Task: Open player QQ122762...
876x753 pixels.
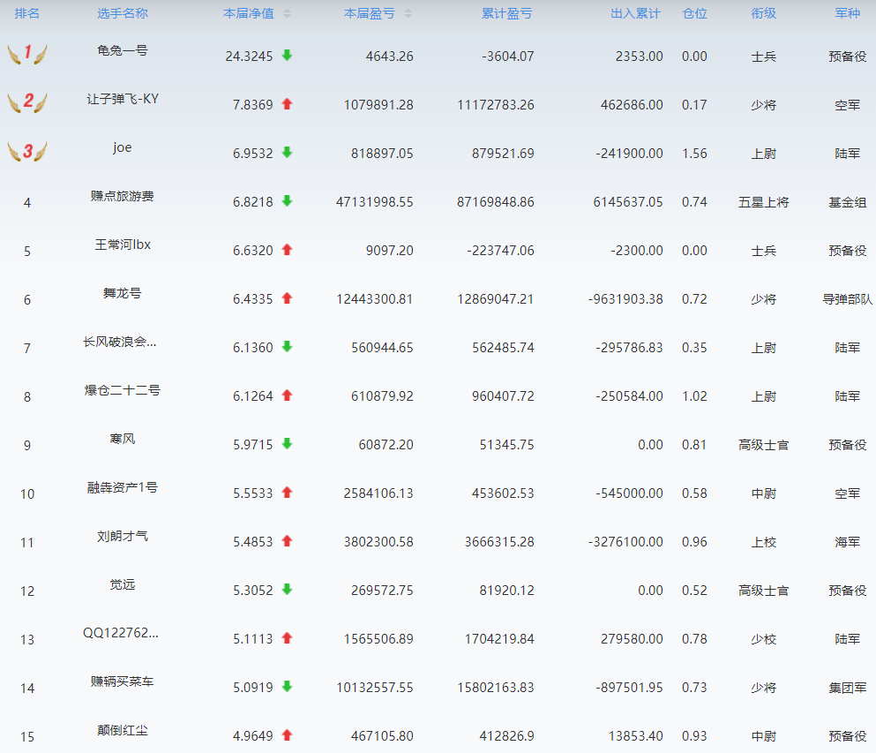Action: 121,633
